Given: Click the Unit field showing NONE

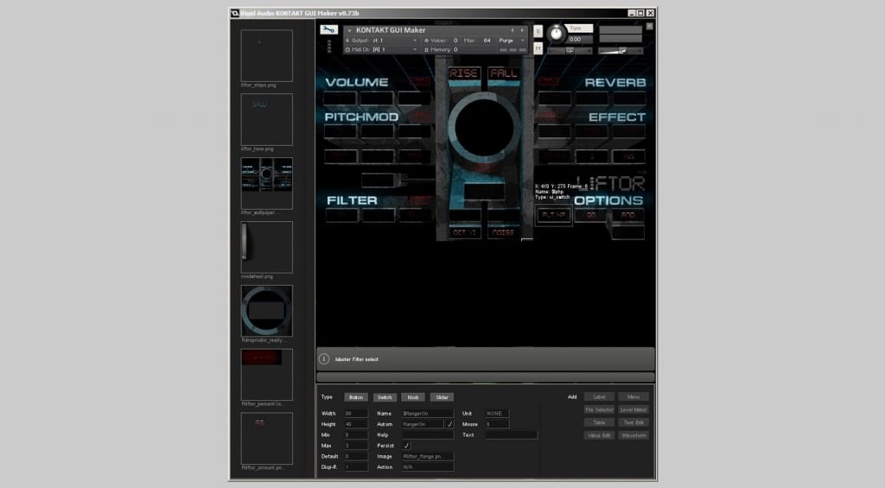Looking at the screenshot, I should tap(497, 414).
